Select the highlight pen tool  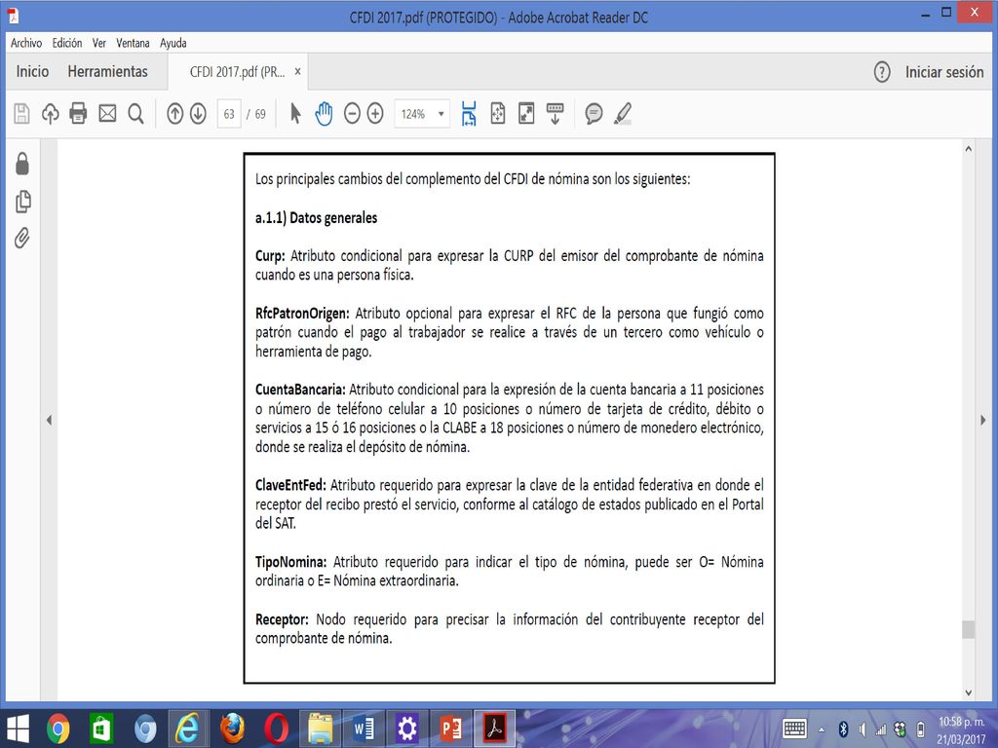pyautogui.click(x=623, y=114)
